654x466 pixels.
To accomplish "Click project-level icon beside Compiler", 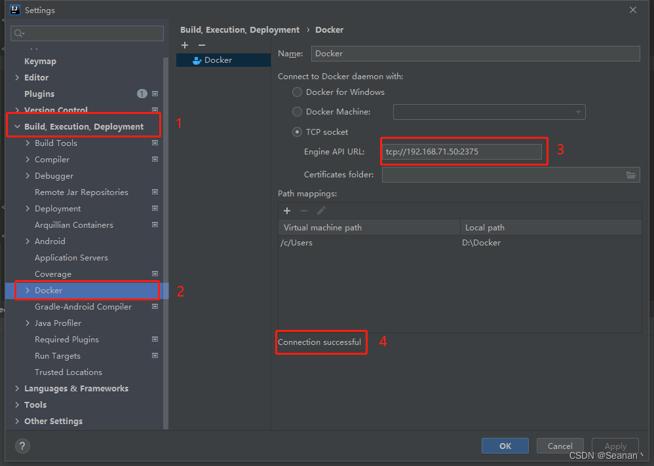I will point(155,159).
